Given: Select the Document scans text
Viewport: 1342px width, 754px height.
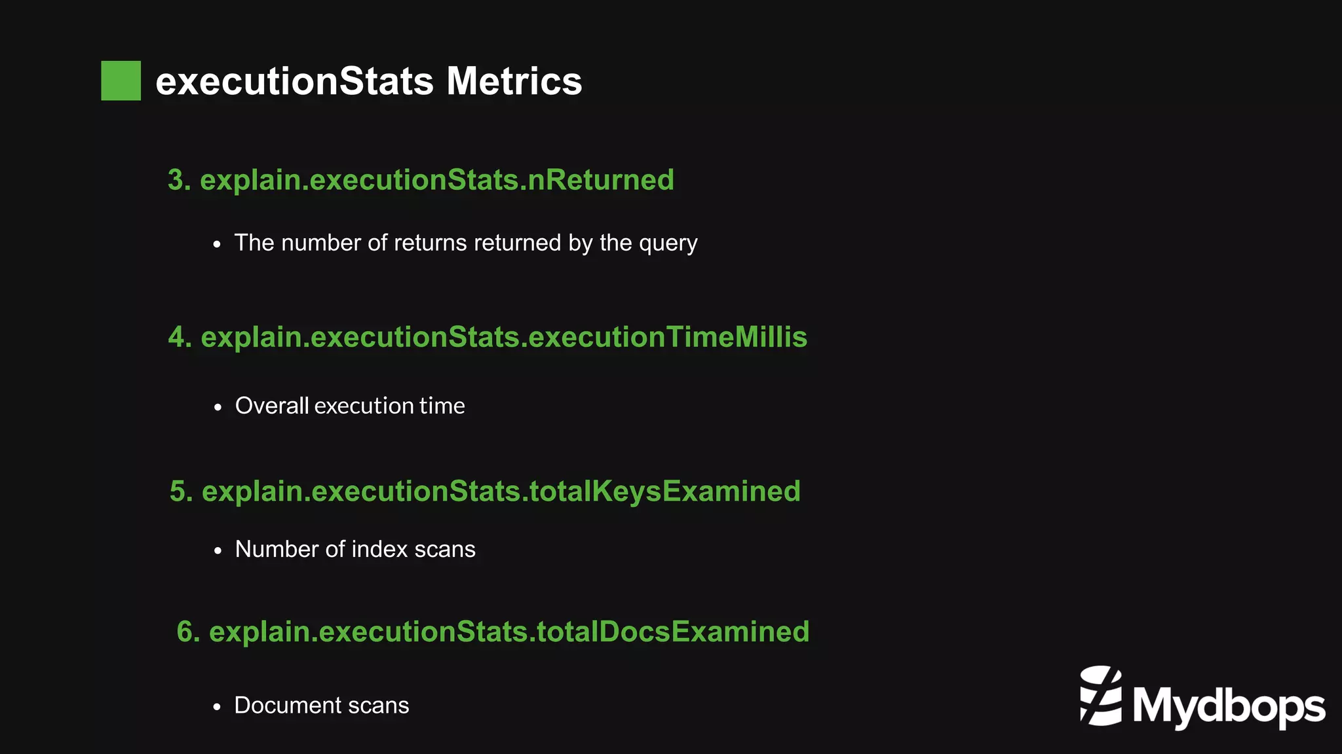Looking at the screenshot, I should tap(322, 706).
